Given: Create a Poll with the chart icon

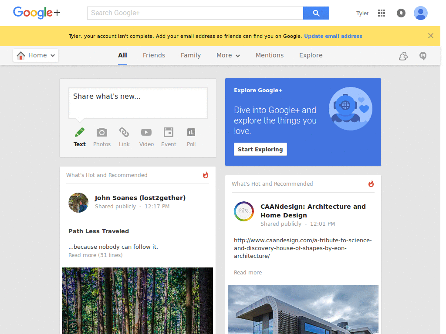Looking at the screenshot, I should click(x=191, y=137).
